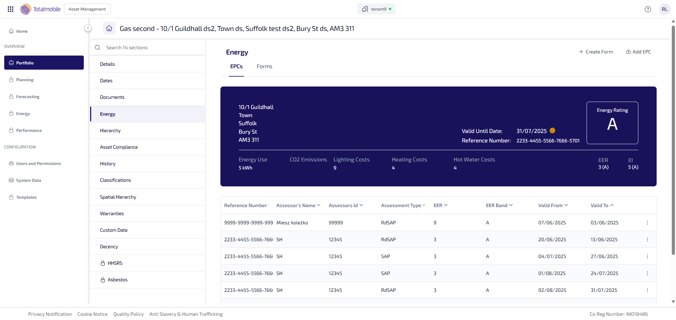Switch to the Forms tab
This screenshot has width=676, height=320.
point(264,66)
